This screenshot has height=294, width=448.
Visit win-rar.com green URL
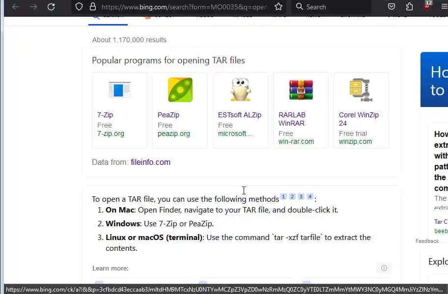point(296,141)
